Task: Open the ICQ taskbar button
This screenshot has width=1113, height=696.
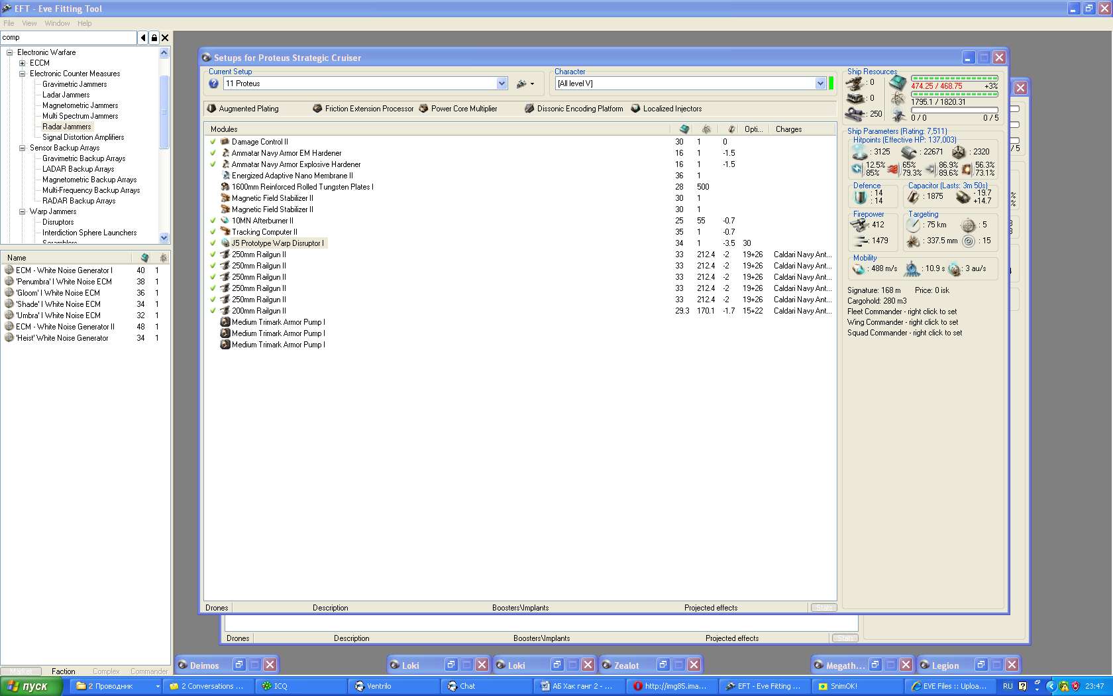Action: 302,686
